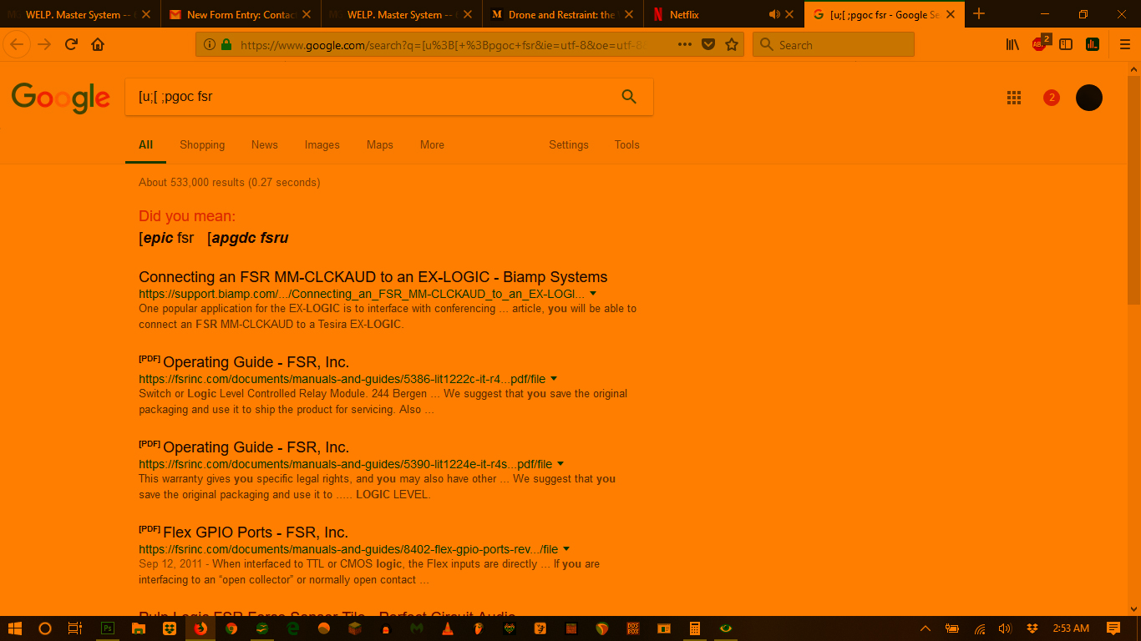Viewport: 1141px width, 641px height.
Task: Open the Firefox hamburger menu
Action: [1124, 45]
